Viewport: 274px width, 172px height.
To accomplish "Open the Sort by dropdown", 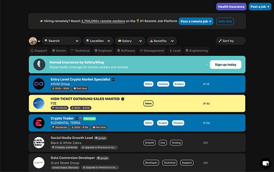I will 231,41.
